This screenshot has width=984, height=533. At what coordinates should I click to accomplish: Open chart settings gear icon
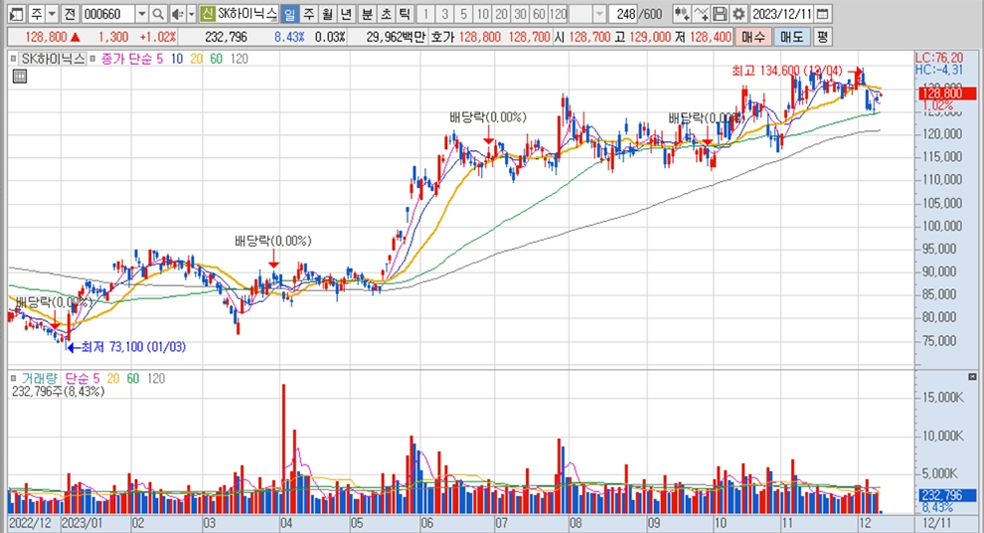[x=738, y=13]
